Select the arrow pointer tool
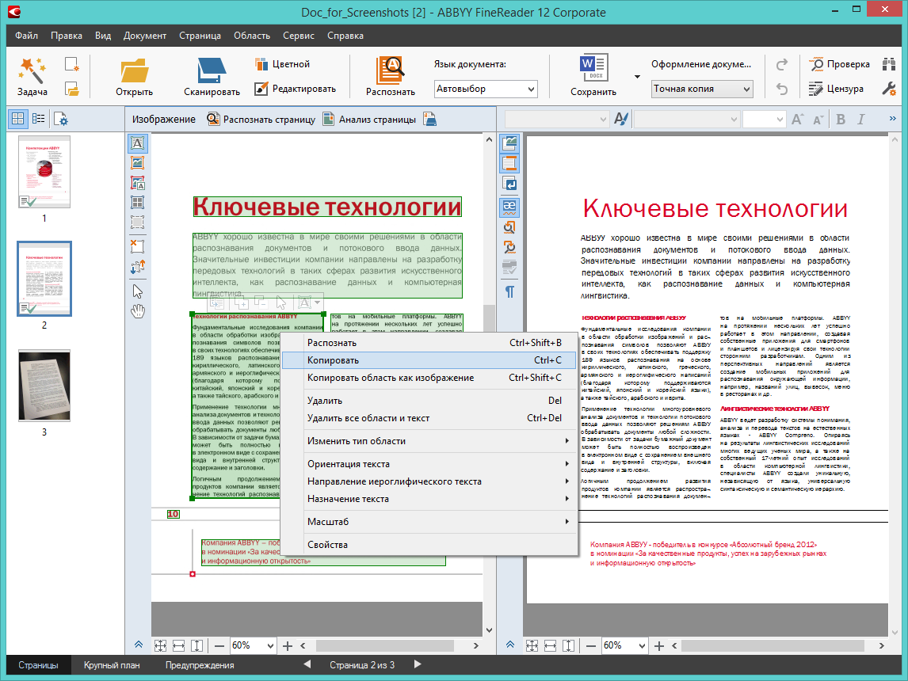Screen dimensions: 908x681 (137, 291)
